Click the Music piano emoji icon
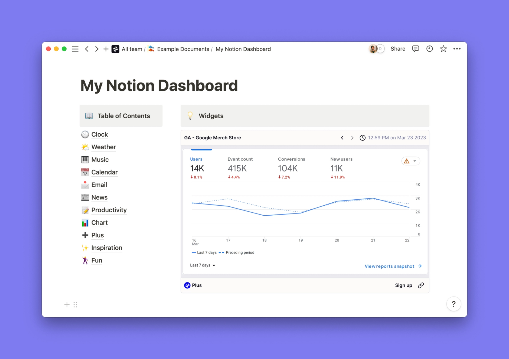This screenshot has width=509, height=359. coord(85,160)
